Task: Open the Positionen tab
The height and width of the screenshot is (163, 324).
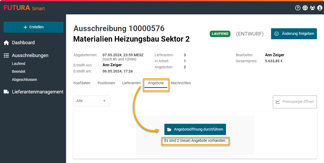Action: tap(106, 83)
